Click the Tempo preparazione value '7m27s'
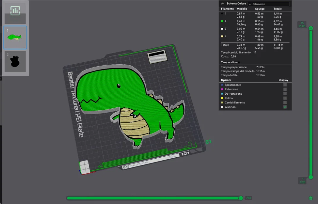 pyautogui.click(x=260, y=67)
